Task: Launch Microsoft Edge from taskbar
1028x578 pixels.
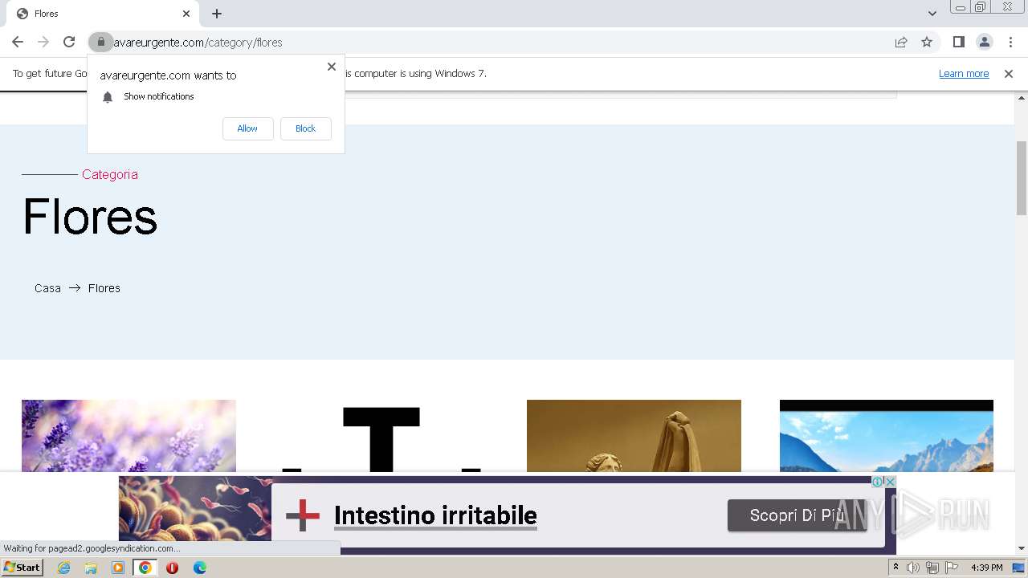Action: point(199,568)
